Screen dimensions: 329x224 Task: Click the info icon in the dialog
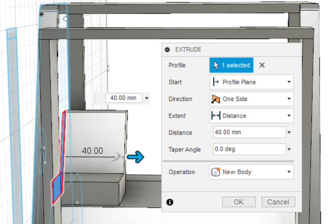point(170,202)
